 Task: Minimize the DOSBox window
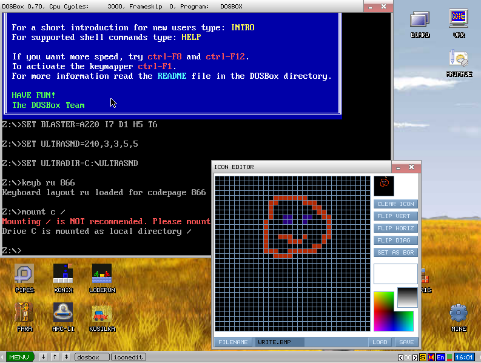click(370, 7)
